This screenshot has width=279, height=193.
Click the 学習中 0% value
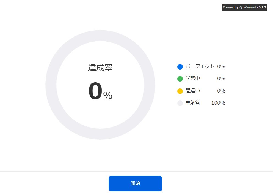[221, 79]
